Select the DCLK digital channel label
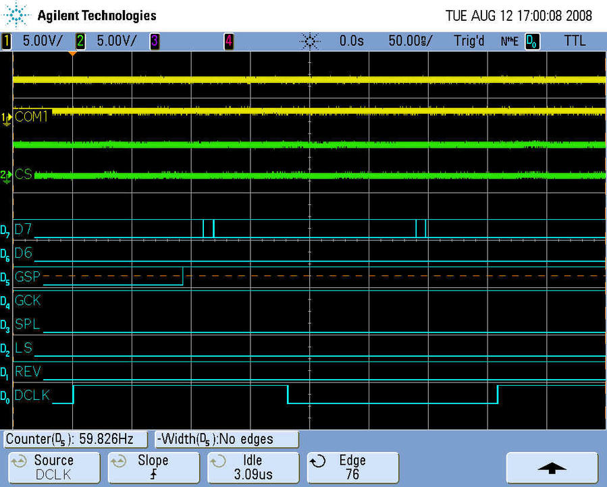This screenshot has width=607, height=487. (x=32, y=395)
